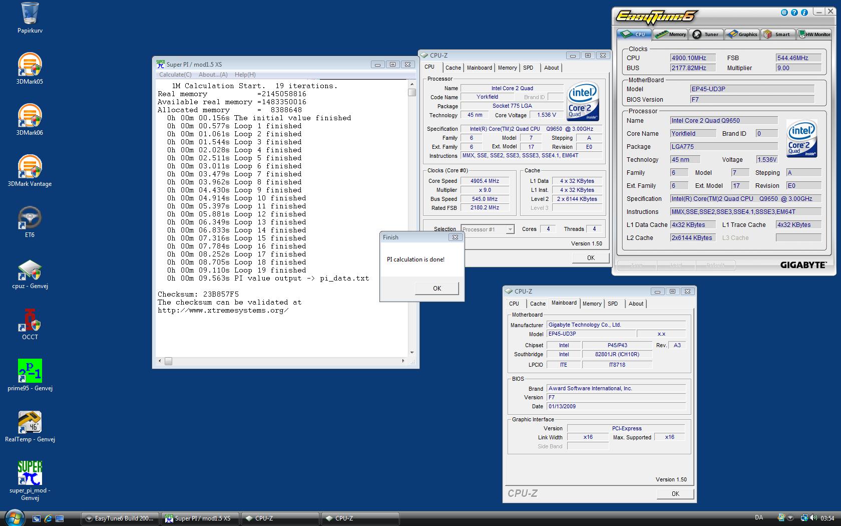This screenshot has height=526, width=841.
Task: Open Internet Explorer from quick launch
Action: click(x=48, y=518)
